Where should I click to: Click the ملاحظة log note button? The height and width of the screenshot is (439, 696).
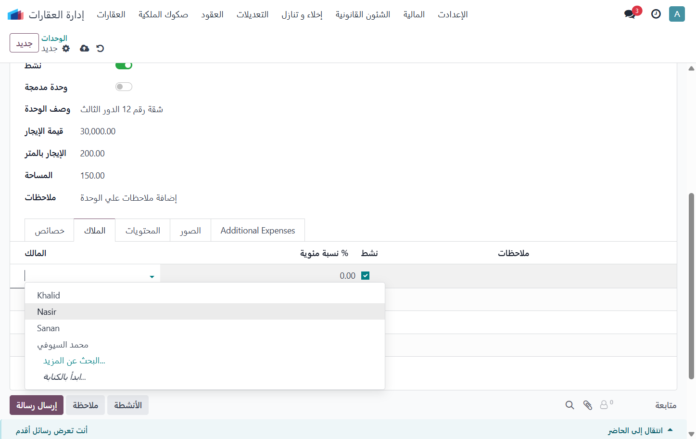(x=86, y=405)
